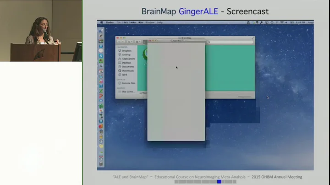The width and height of the screenshot is (330, 185).
Task: Launch Safari from the Dock
Action: tap(101, 46)
